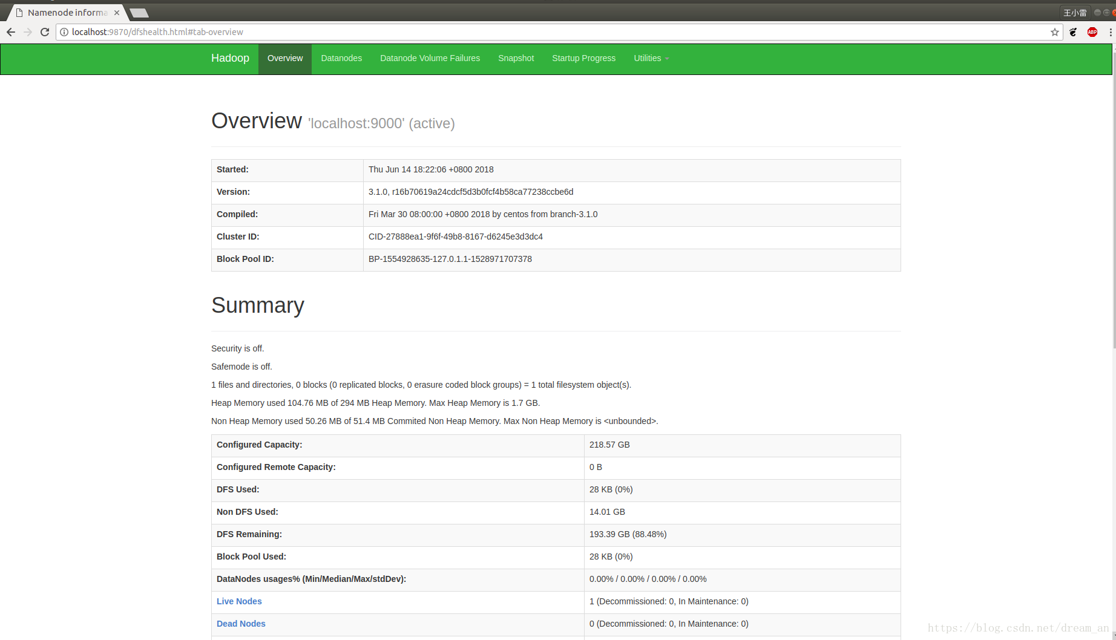Select the Version hash value
The image size is (1116, 640).
click(471, 192)
